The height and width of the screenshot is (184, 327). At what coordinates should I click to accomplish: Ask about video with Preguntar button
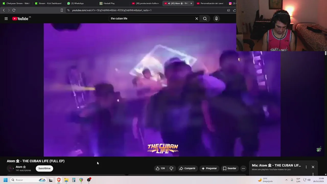coord(209,168)
